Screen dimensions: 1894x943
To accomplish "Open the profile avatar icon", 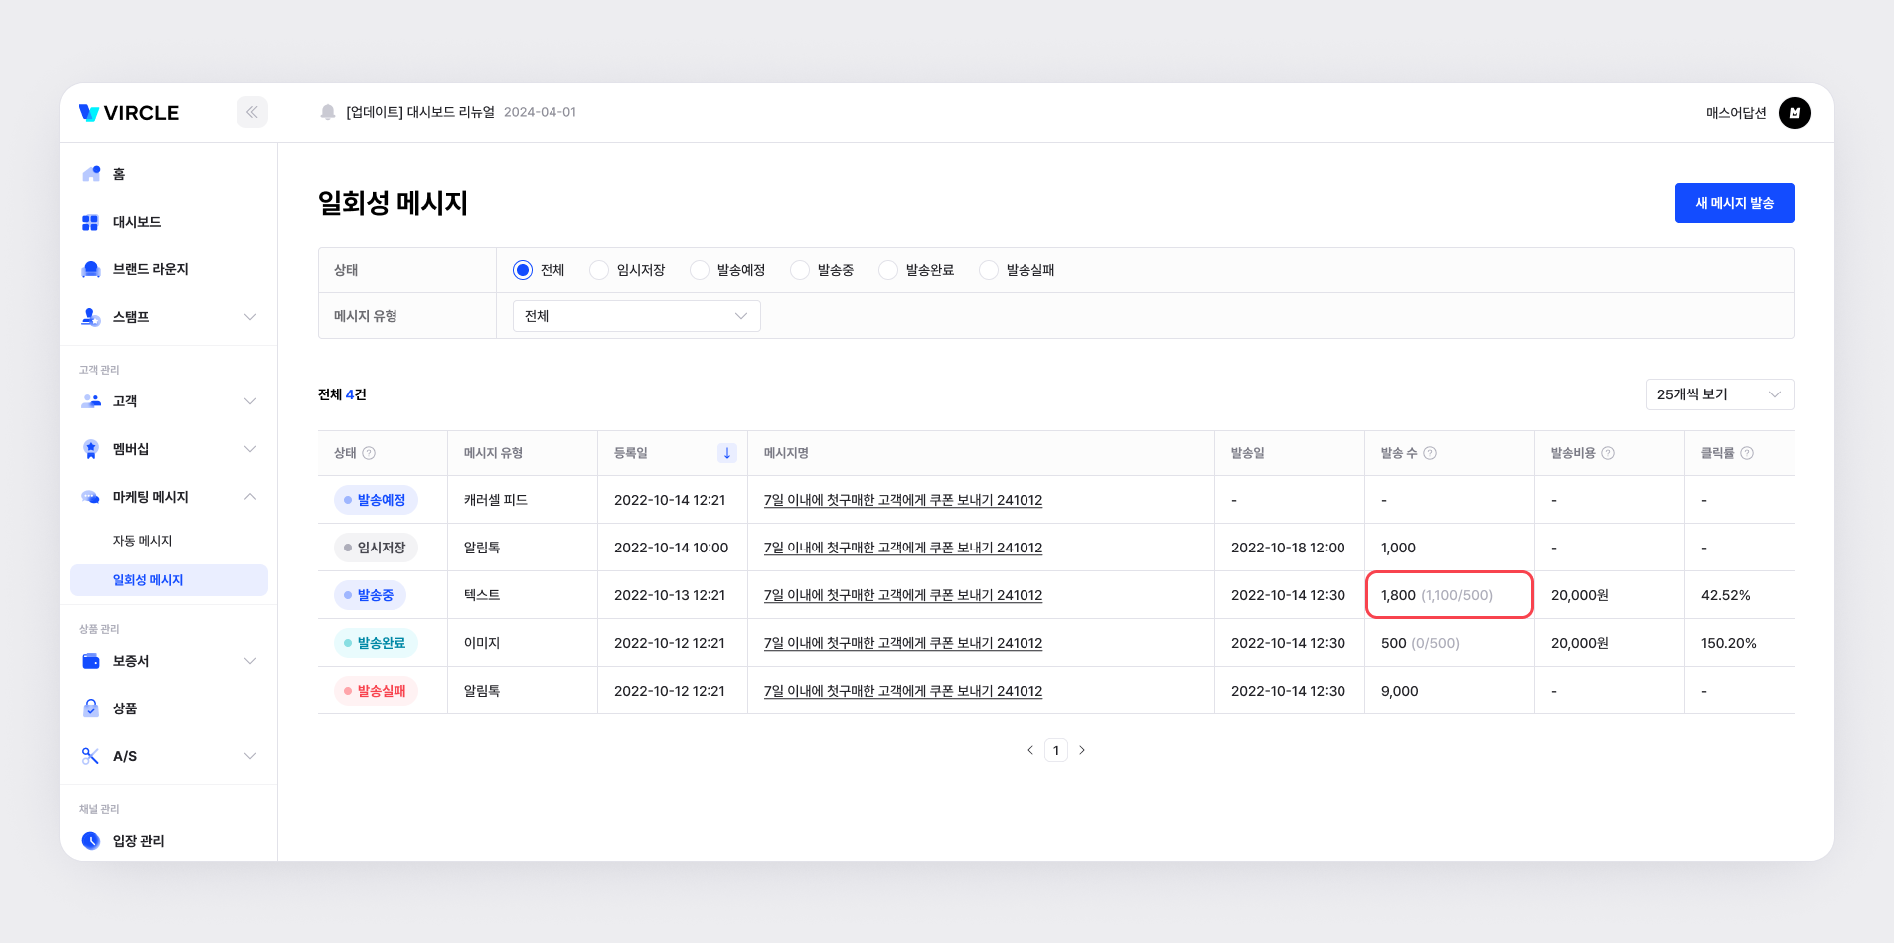I will click(x=1794, y=113).
